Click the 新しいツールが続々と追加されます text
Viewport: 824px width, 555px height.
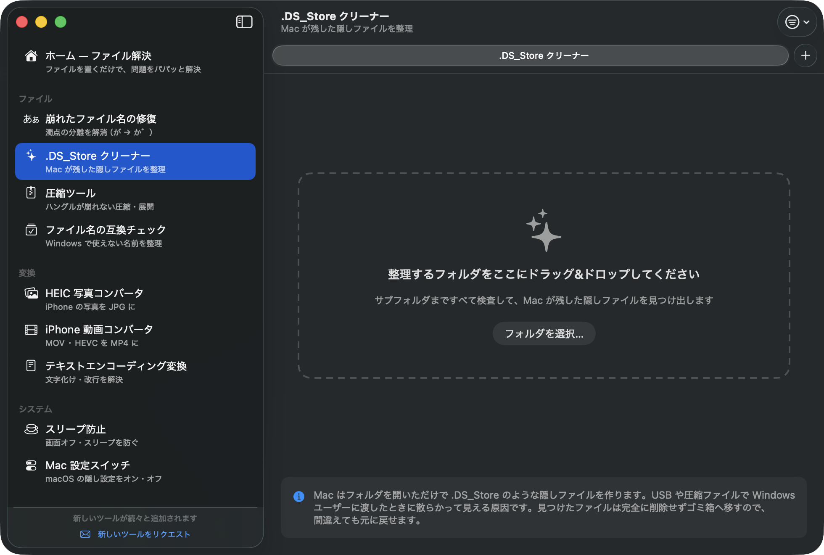pyautogui.click(x=135, y=518)
